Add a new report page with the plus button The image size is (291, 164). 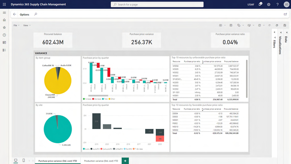[125, 161]
